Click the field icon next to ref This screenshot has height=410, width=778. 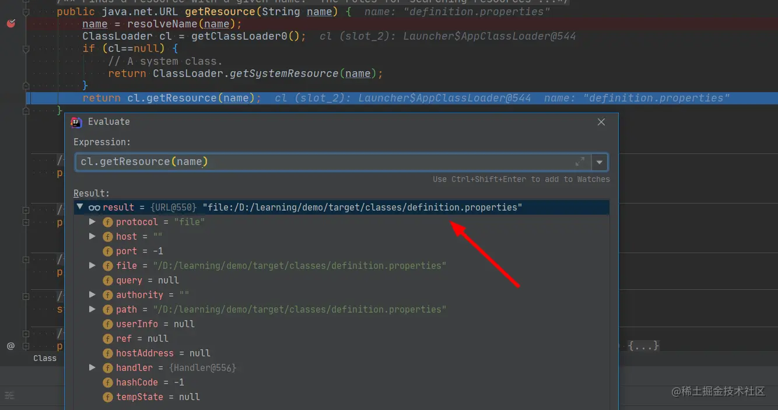(108, 339)
